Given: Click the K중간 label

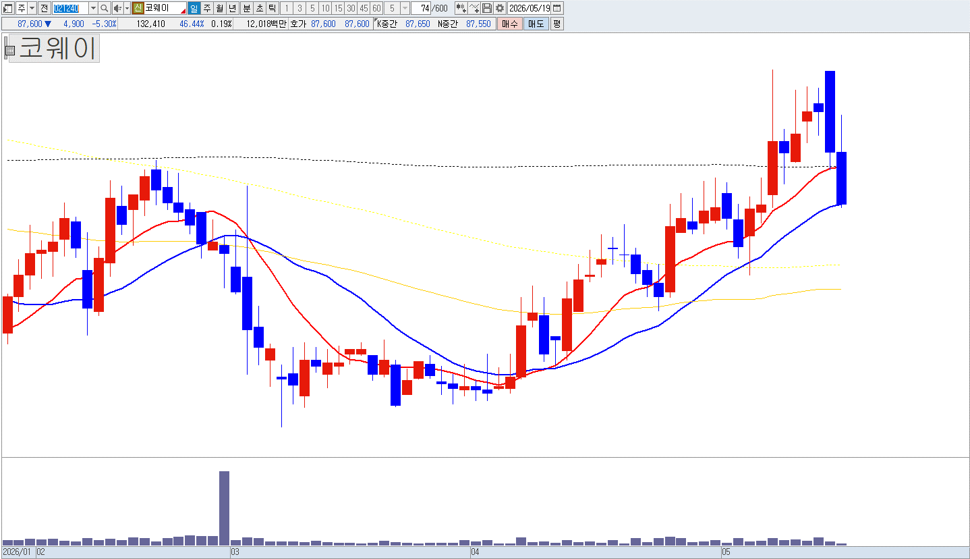Looking at the screenshot, I should pyautogui.click(x=387, y=24).
